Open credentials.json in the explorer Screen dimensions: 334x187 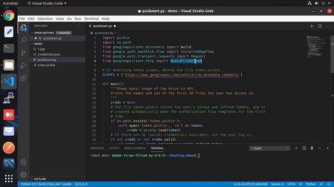click(49, 54)
